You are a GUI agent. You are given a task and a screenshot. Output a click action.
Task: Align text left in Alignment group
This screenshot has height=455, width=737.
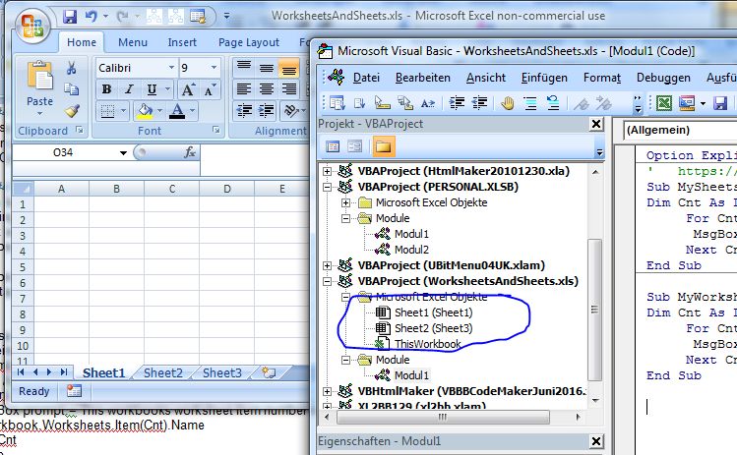click(243, 89)
